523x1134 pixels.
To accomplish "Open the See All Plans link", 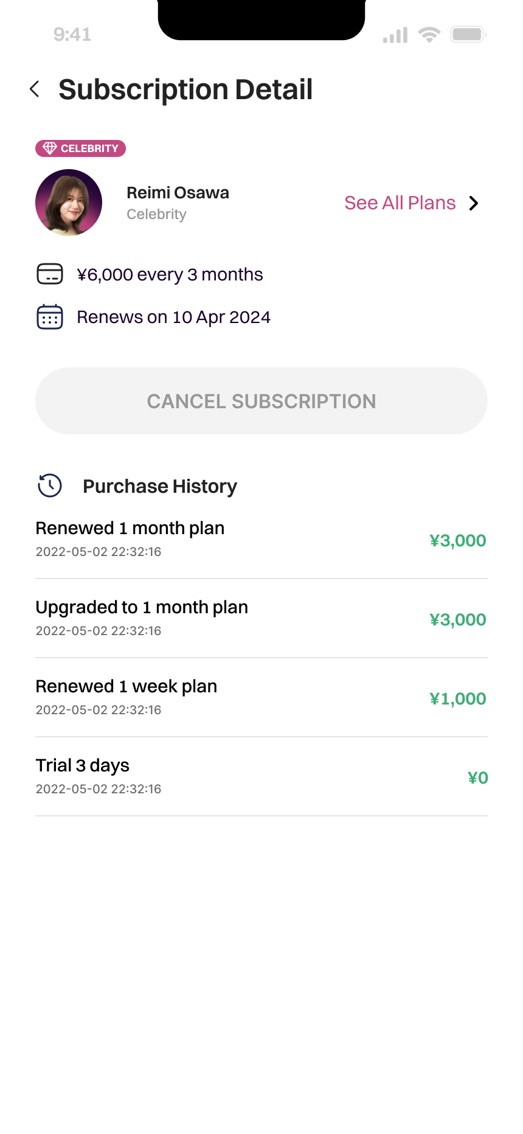I will [x=400, y=203].
